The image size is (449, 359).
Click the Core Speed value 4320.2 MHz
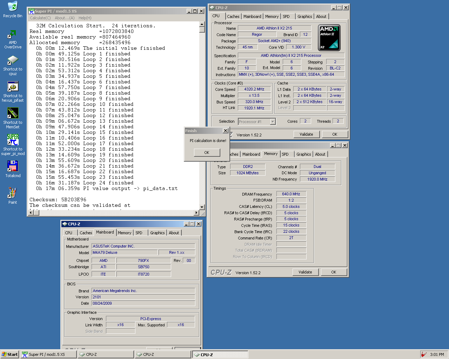(254, 89)
